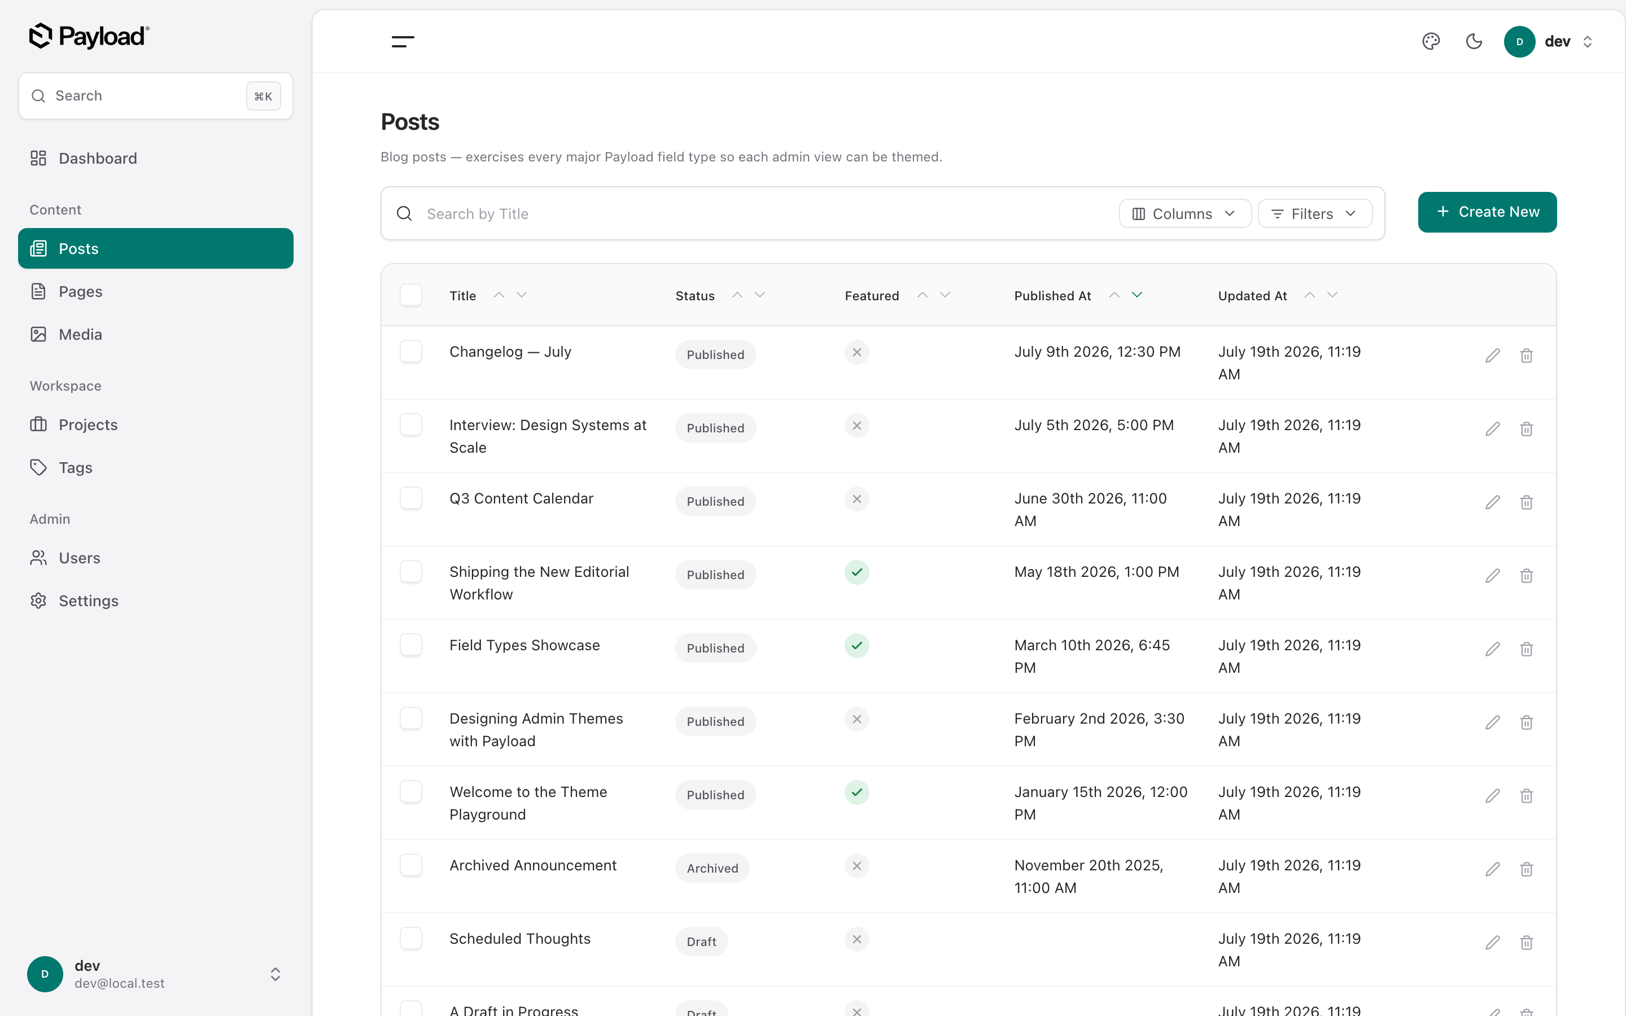1626x1016 pixels.
Task: Open Pages collection
Action: pyautogui.click(x=156, y=292)
